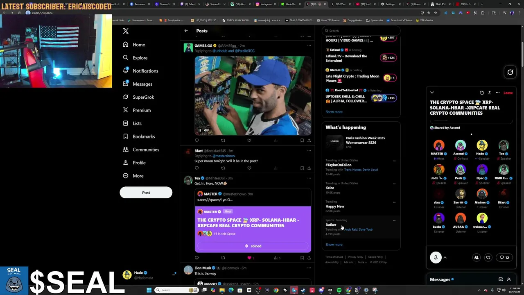Go to Home in X sidebar
Image resolution: width=524 pixels, height=295 pixels.
(x=134, y=45)
